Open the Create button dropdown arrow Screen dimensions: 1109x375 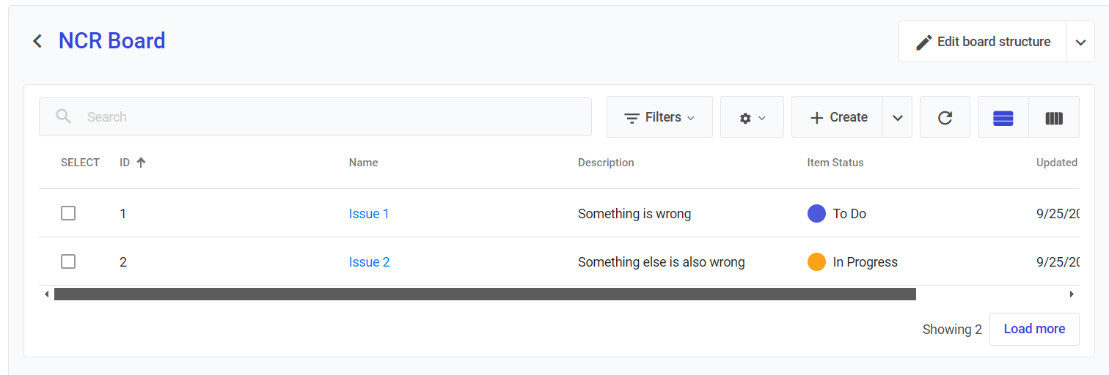[x=898, y=117]
